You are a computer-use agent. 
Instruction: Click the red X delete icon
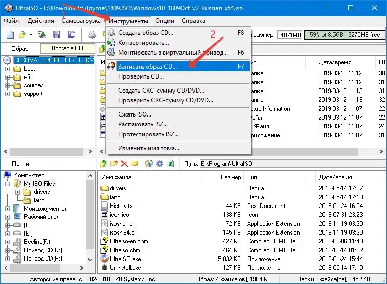coord(124,164)
